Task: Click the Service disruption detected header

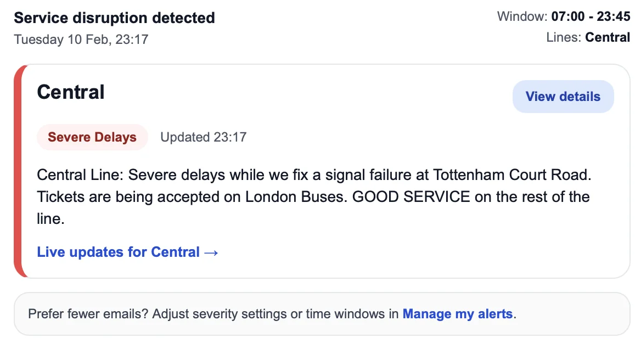Action: (114, 18)
